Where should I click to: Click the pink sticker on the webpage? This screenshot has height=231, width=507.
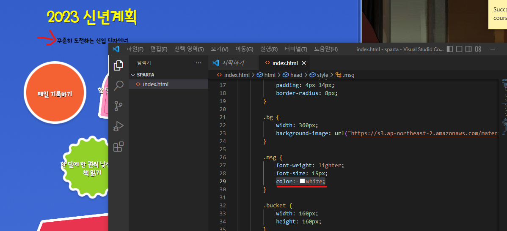104,97
